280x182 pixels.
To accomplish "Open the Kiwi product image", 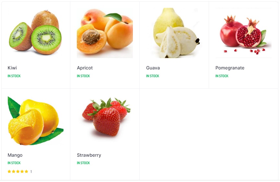I will click(36, 33).
